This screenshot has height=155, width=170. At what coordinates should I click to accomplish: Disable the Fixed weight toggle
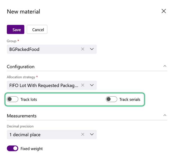click(12, 148)
